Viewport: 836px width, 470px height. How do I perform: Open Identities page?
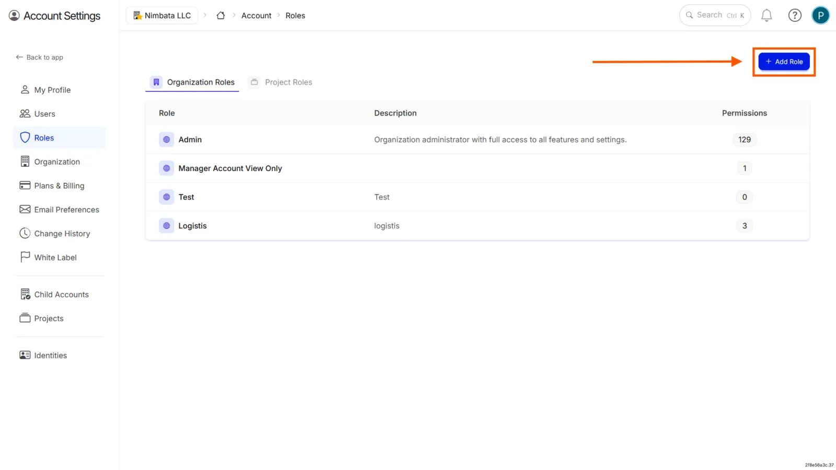(59, 355)
